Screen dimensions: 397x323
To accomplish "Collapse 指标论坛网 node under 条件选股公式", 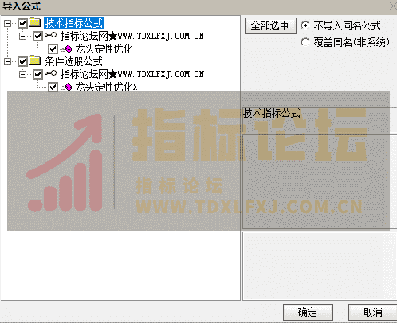I will click(x=23, y=74).
